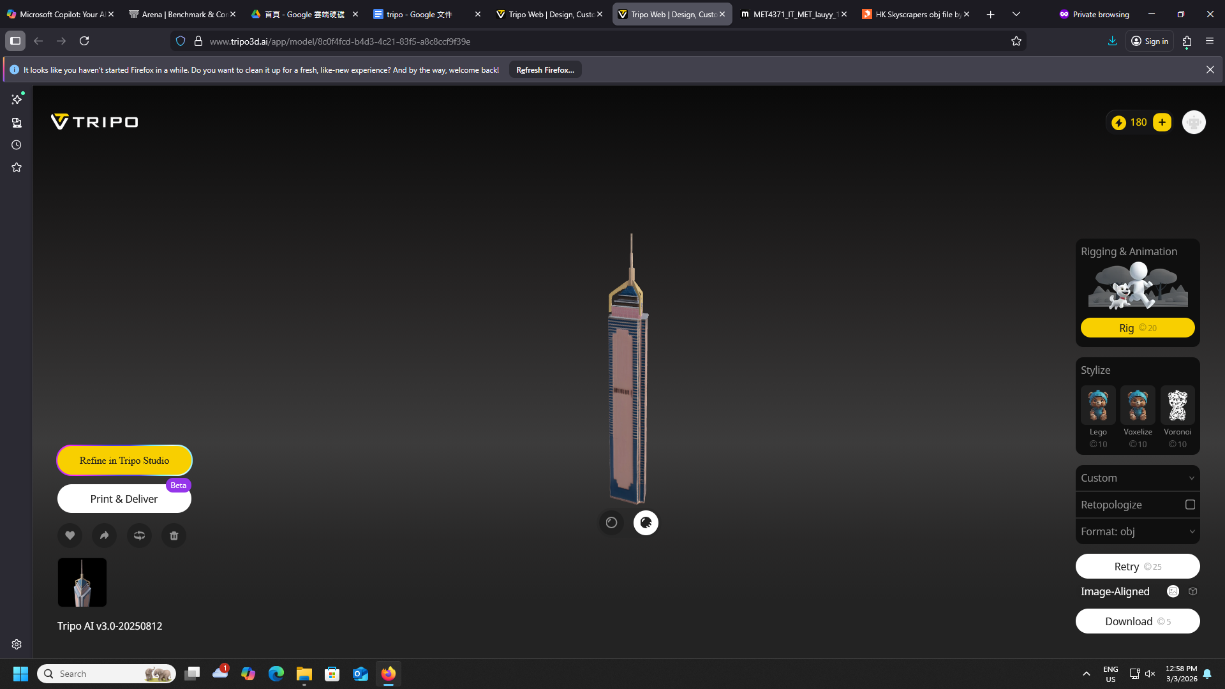This screenshot has height=689, width=1225.
Task: Like the model with heart icon
Action: pyautogui.click(x=70, y=535)
